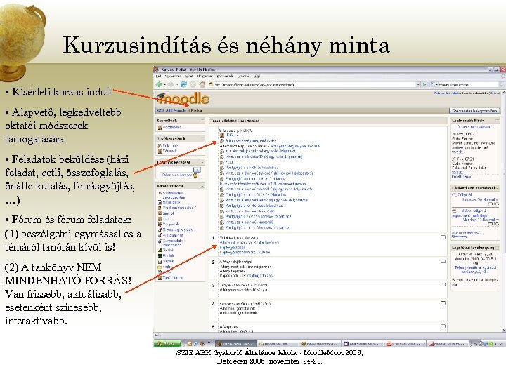Click second calendar event icon in upcoming events
This screenshot has width=506, height=379.
455,211
